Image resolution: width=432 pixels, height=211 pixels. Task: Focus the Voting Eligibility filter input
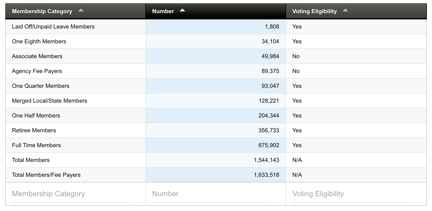coord(351,194)
